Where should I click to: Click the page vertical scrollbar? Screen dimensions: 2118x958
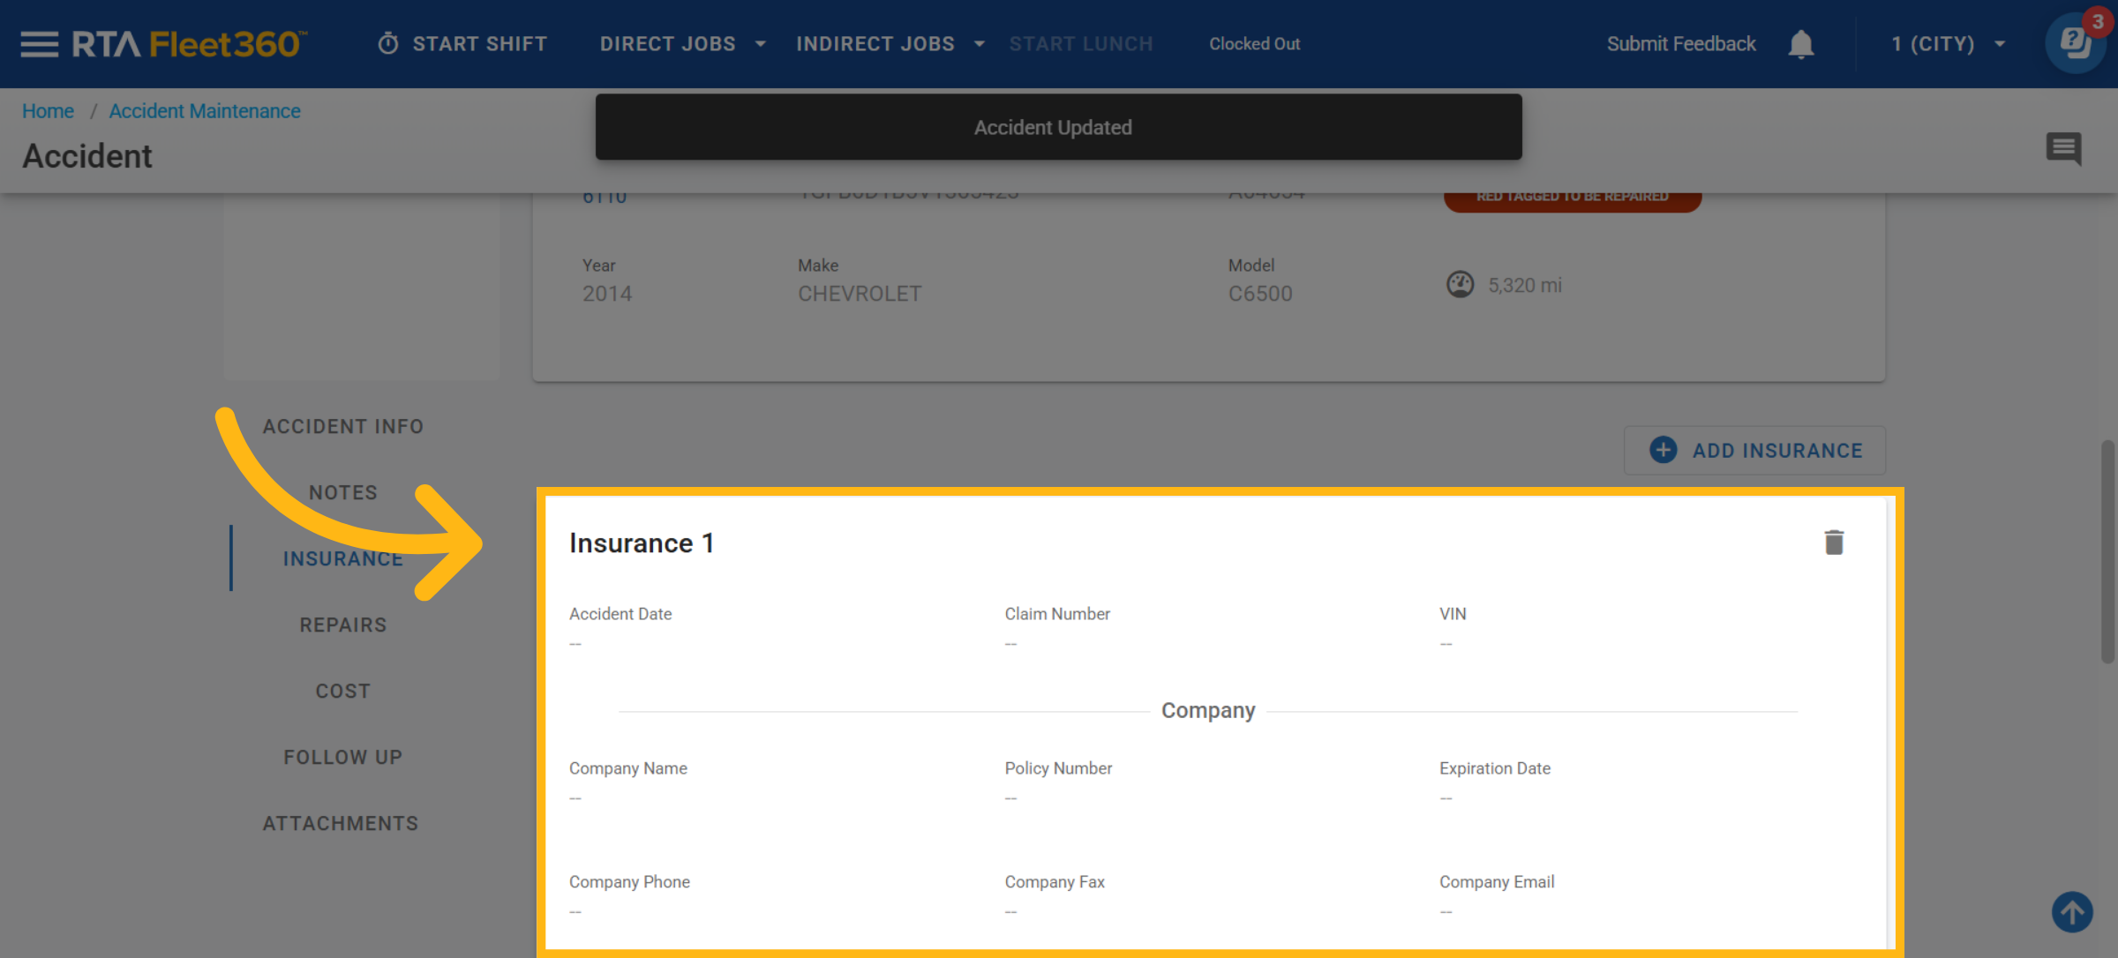coord(2107,551)
